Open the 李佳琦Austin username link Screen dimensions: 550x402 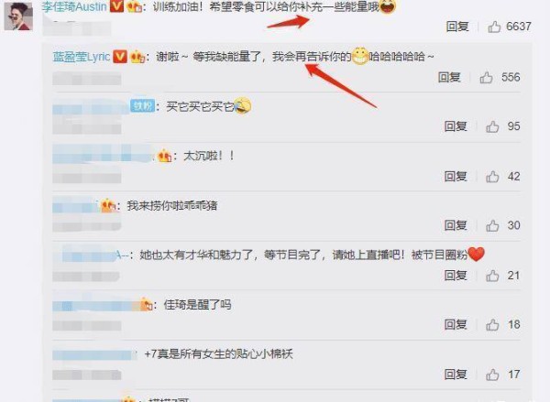tap(74, 6)
